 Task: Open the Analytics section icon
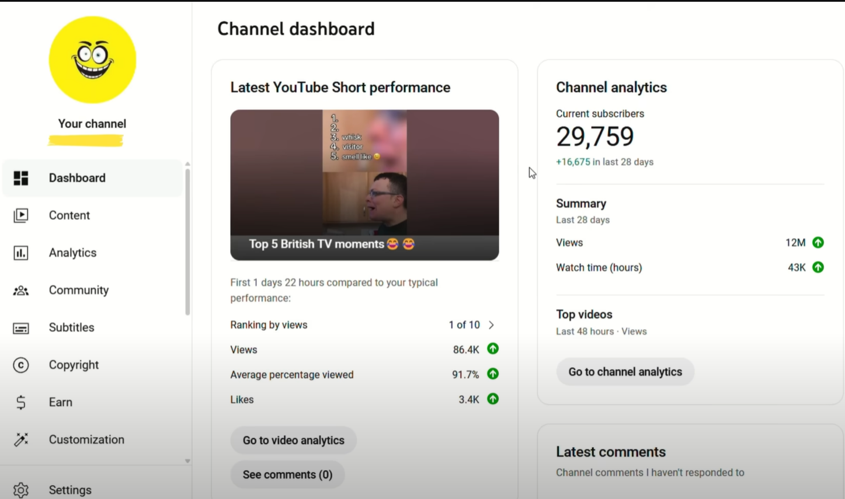[x=21, y=253]
